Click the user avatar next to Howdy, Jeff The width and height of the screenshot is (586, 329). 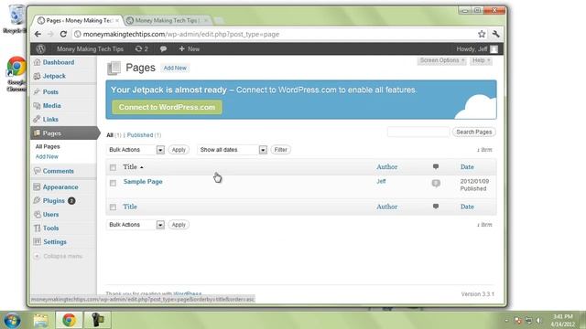pyautogui.click(x=494, y=49)
